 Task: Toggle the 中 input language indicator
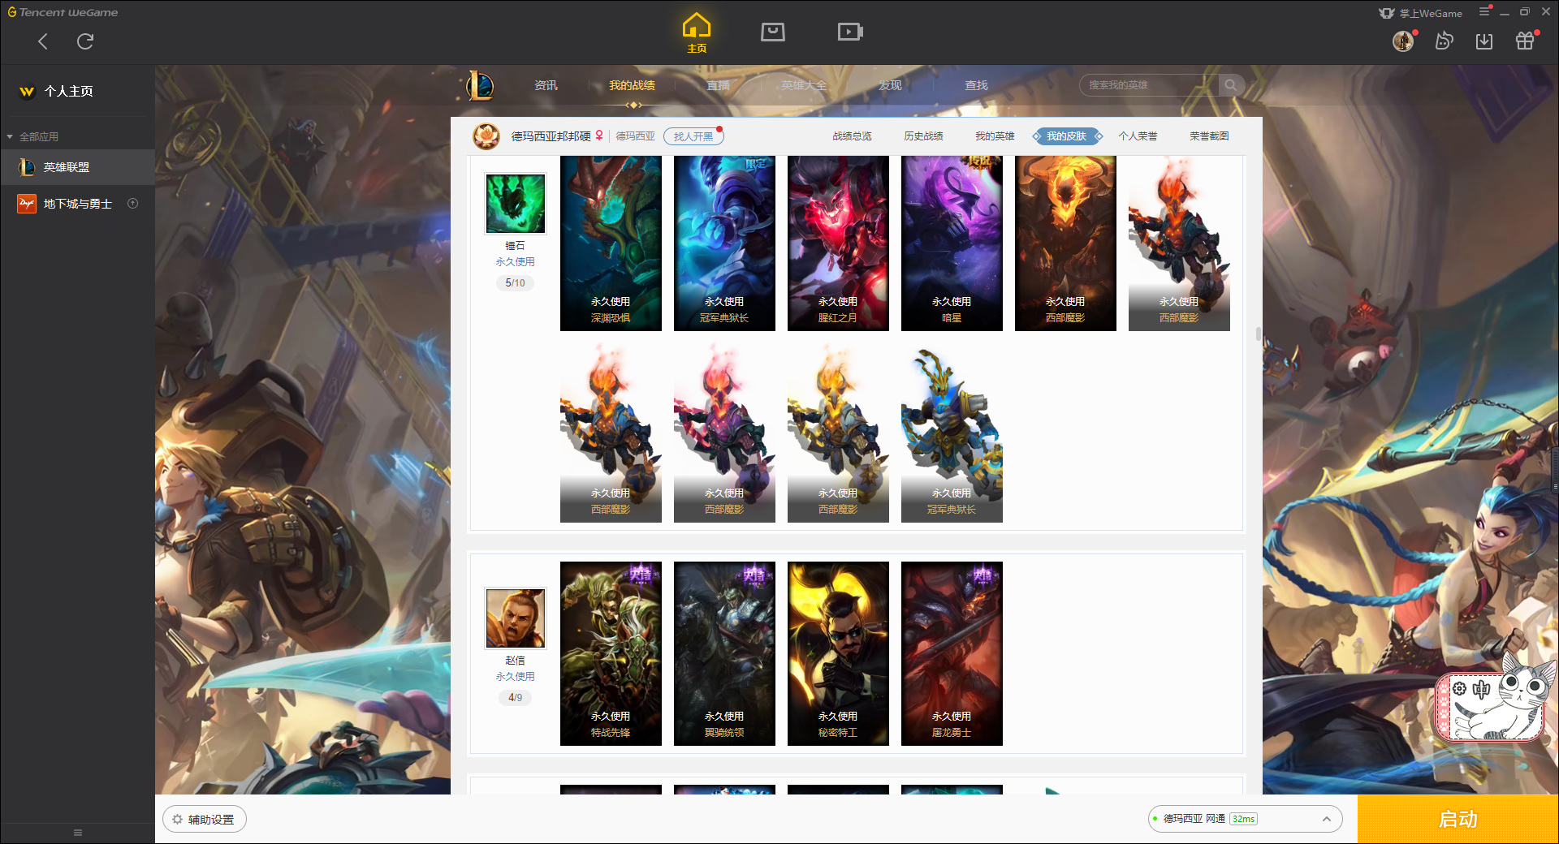click(x=1481, y=689)
